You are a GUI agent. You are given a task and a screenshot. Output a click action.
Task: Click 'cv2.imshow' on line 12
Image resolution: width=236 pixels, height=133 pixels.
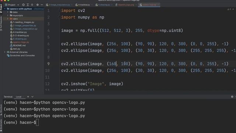click(x=73, y=84)
